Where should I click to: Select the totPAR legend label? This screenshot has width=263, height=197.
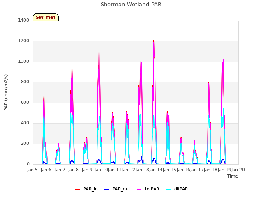152,189
